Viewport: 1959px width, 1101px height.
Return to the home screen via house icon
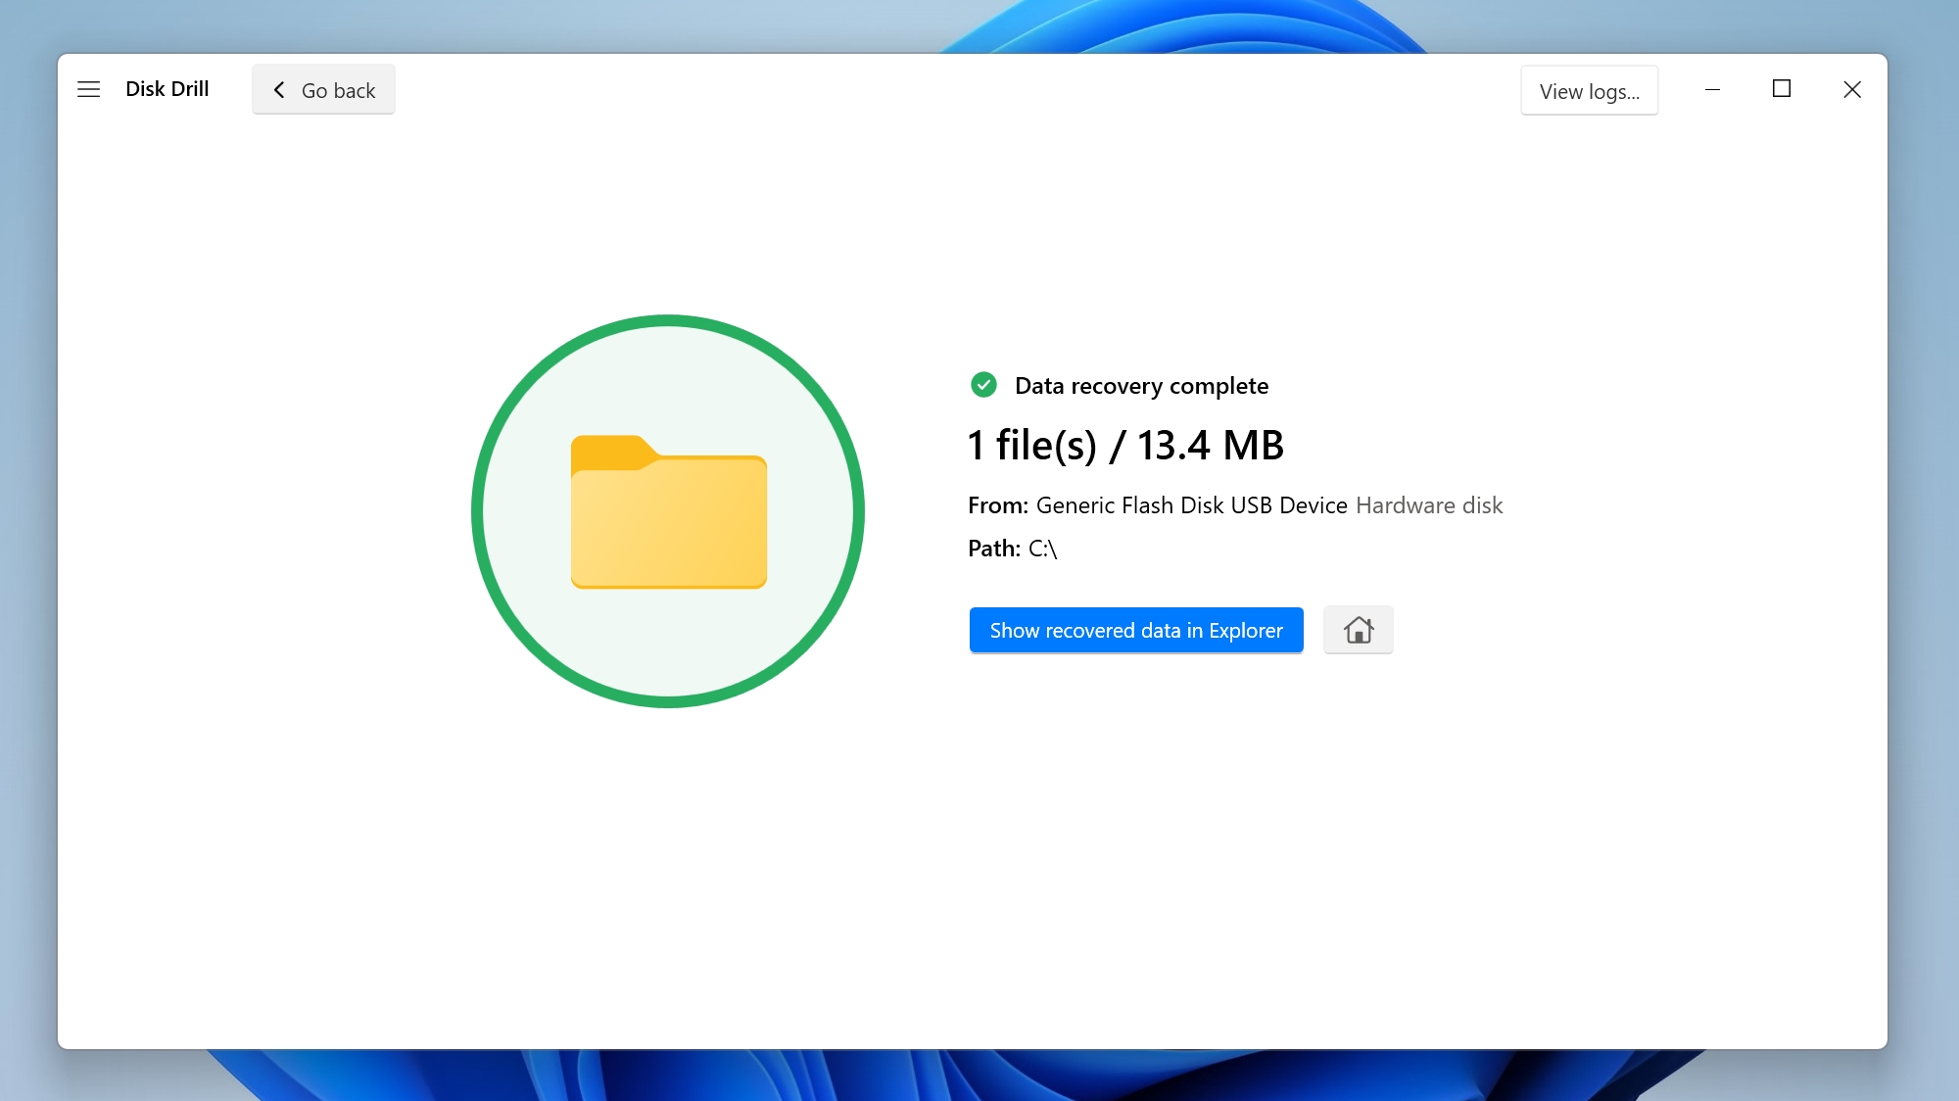click(x=1359, y=630)
